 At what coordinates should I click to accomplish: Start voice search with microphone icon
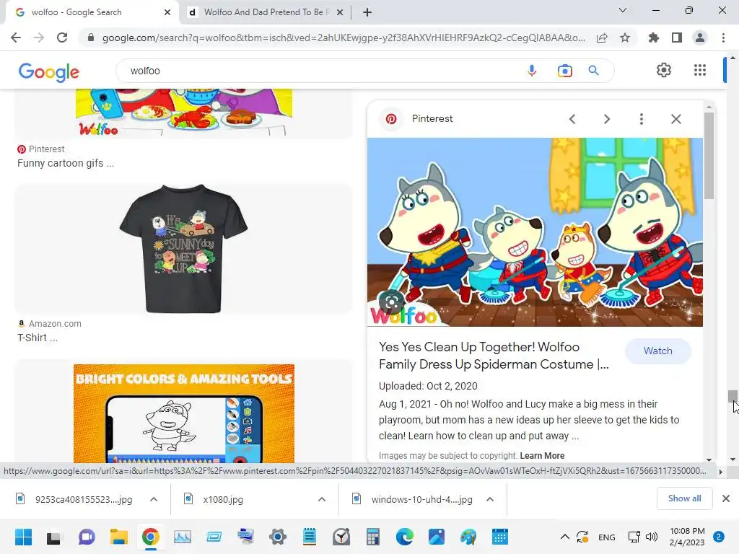(x=532, y=71)
